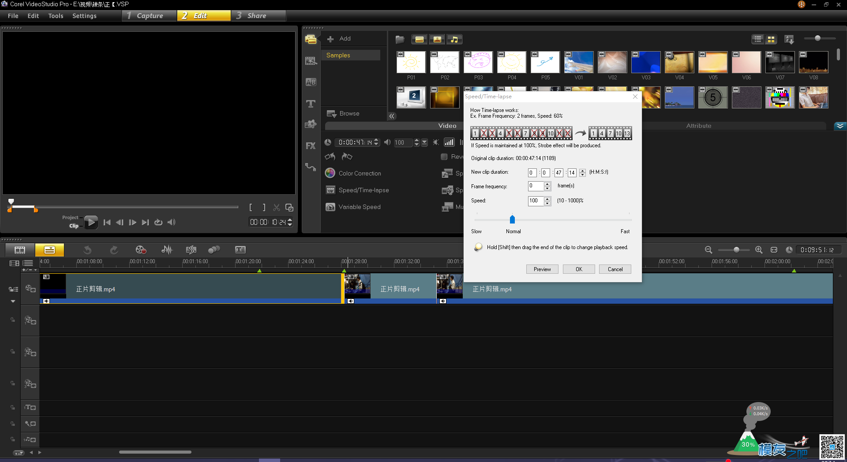Show audio files in library filter
This screenshot has height=462, width=847.
454,39
